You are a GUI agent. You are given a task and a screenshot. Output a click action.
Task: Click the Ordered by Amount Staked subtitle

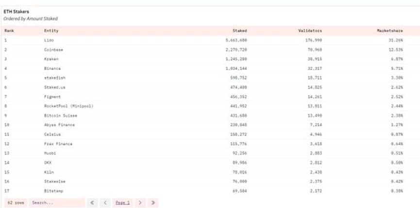31,19
